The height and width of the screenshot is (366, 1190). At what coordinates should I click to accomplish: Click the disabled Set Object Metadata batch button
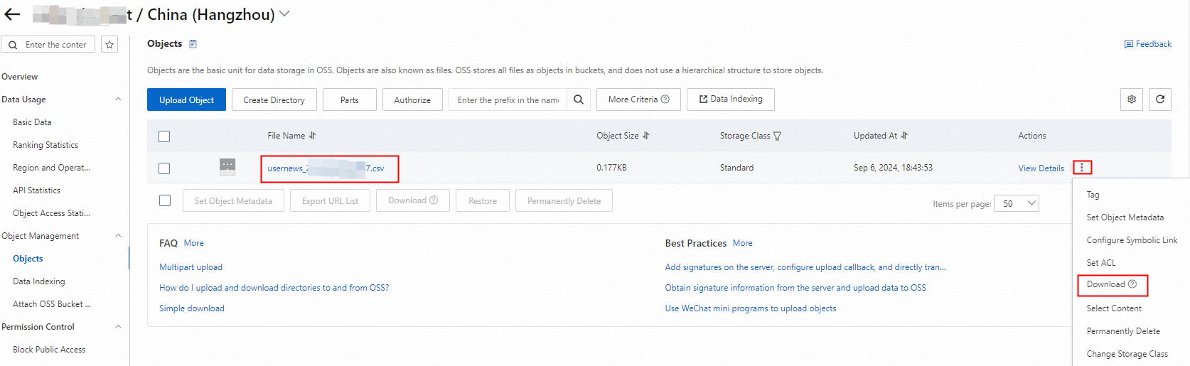pos(233,201)
